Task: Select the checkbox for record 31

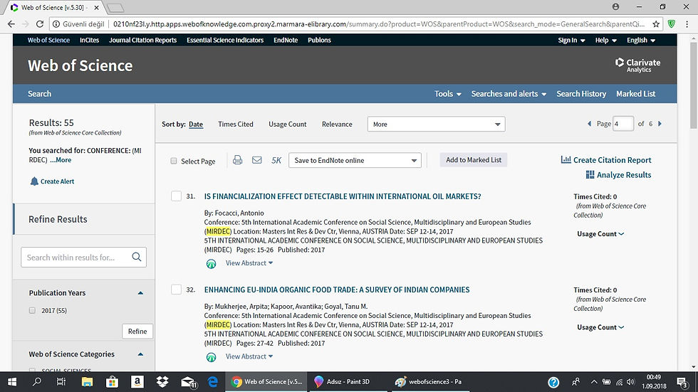Action: coord(177,196)
